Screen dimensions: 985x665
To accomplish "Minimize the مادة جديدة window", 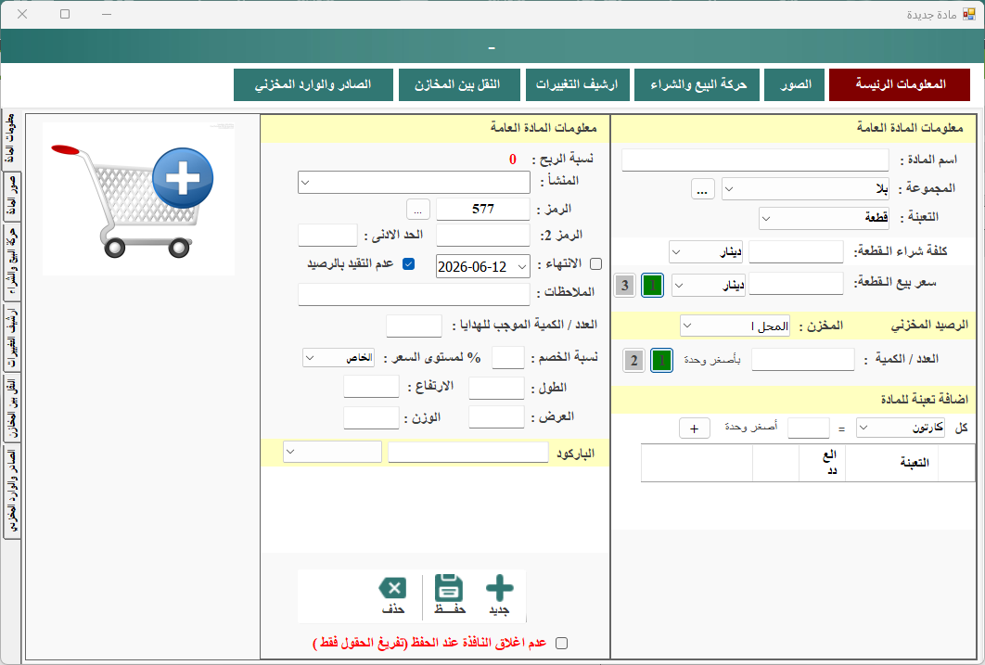I will (107, 14).
